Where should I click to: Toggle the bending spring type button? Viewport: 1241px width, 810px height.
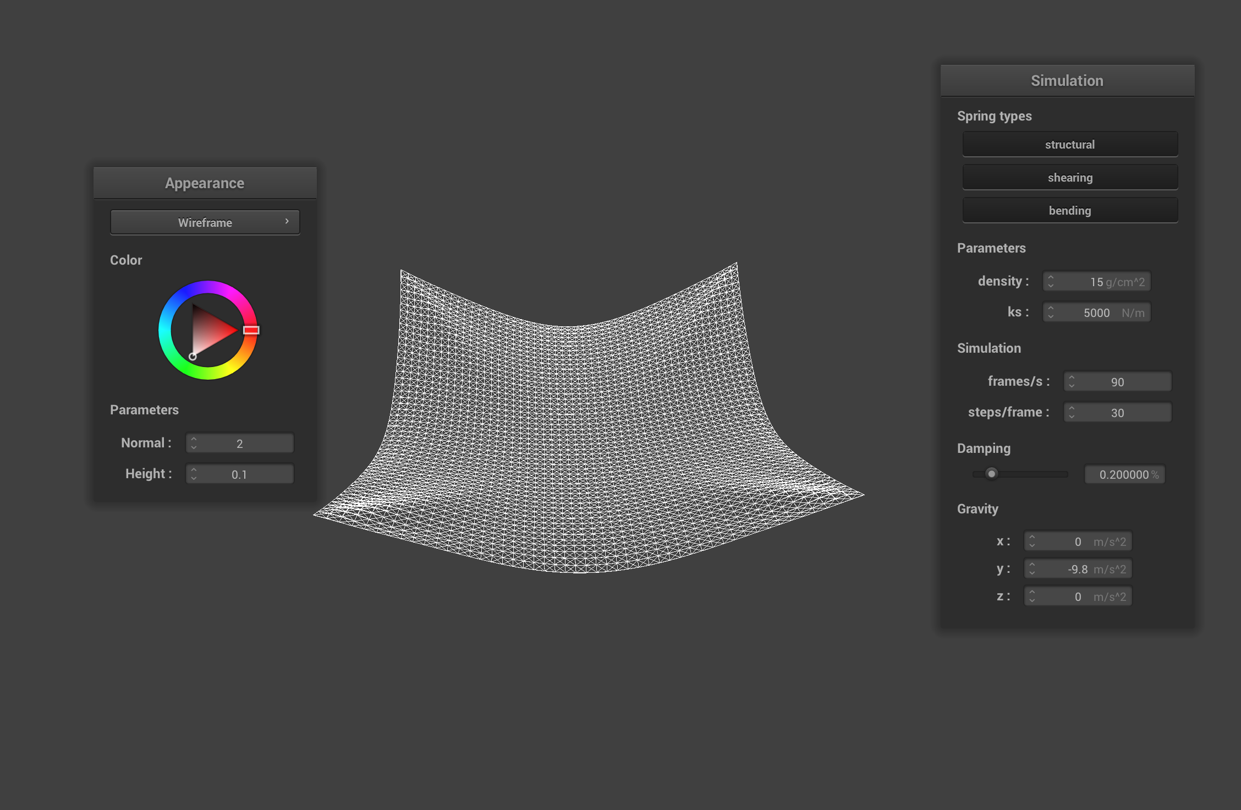click(1069, 210)
